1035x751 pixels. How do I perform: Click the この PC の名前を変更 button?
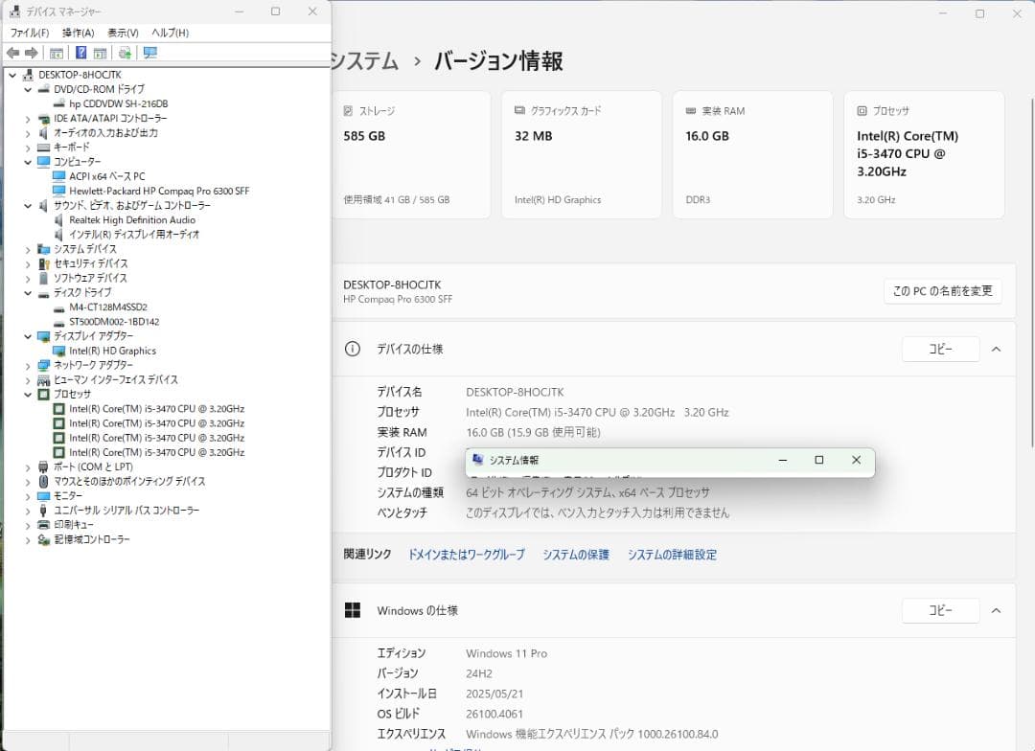click(x=943, y=291)
